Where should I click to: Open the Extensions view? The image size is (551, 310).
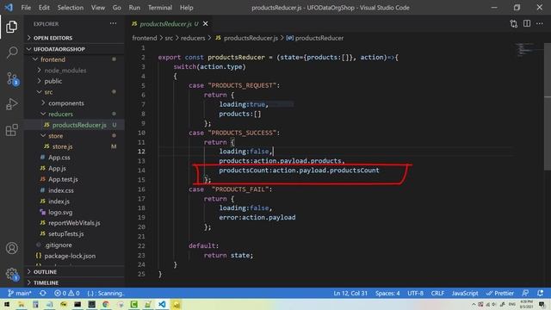(x=11, y=130)
